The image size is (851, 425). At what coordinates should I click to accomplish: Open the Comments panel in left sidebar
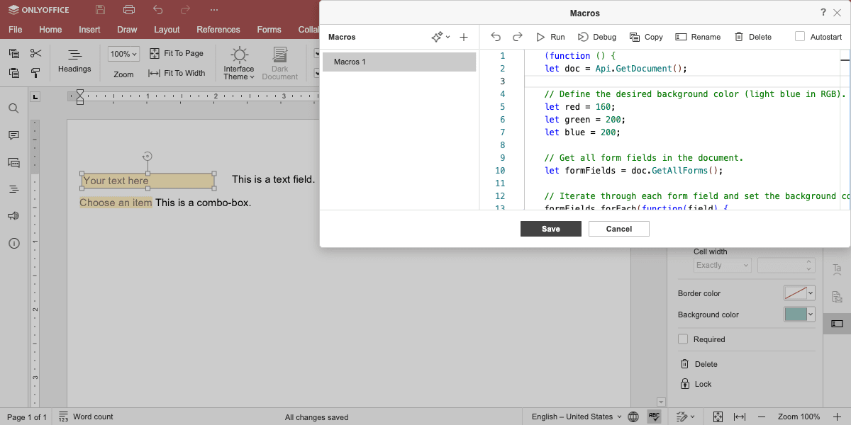coord(13,135)
